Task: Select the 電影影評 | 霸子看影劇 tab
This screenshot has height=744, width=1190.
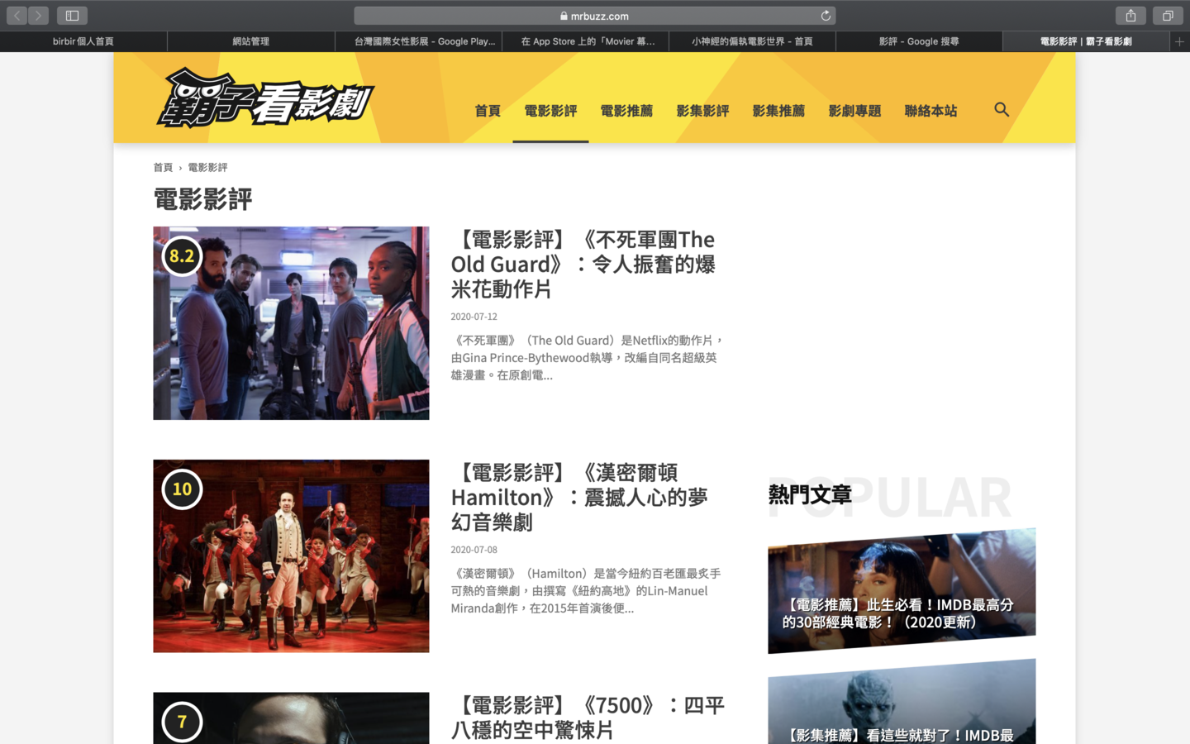Action: click(x=1086, y=41)
